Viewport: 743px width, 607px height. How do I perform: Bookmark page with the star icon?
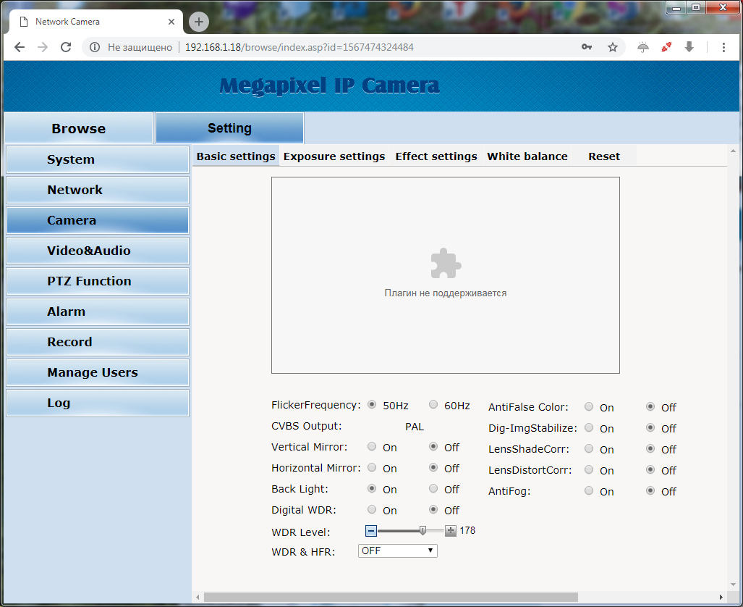[613, 47]
